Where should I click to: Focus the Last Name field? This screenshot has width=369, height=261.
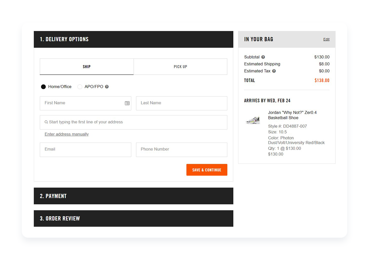tap(181, 103)
